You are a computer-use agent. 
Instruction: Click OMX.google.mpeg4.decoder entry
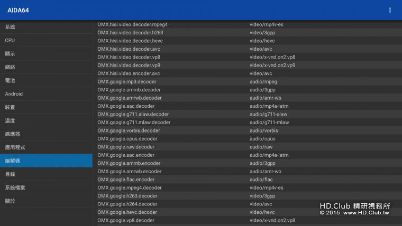[250, 187]
